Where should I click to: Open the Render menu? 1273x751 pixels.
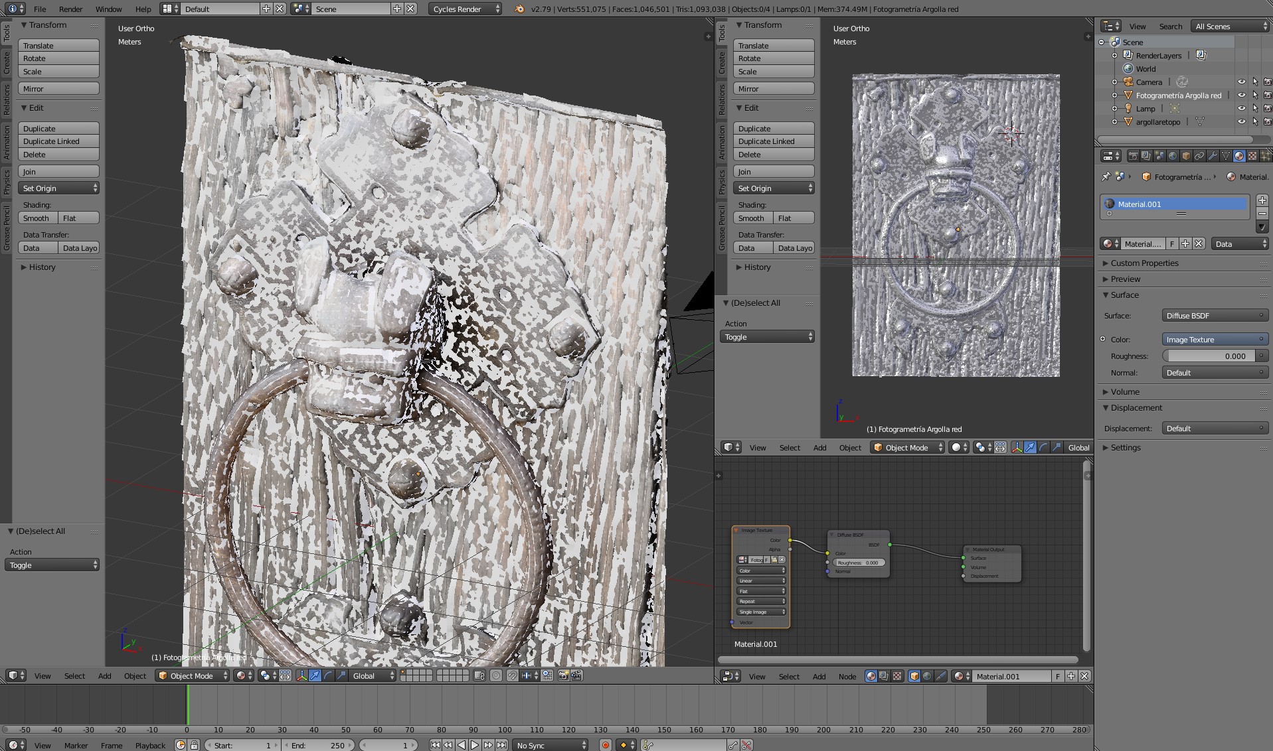(70, 9)
